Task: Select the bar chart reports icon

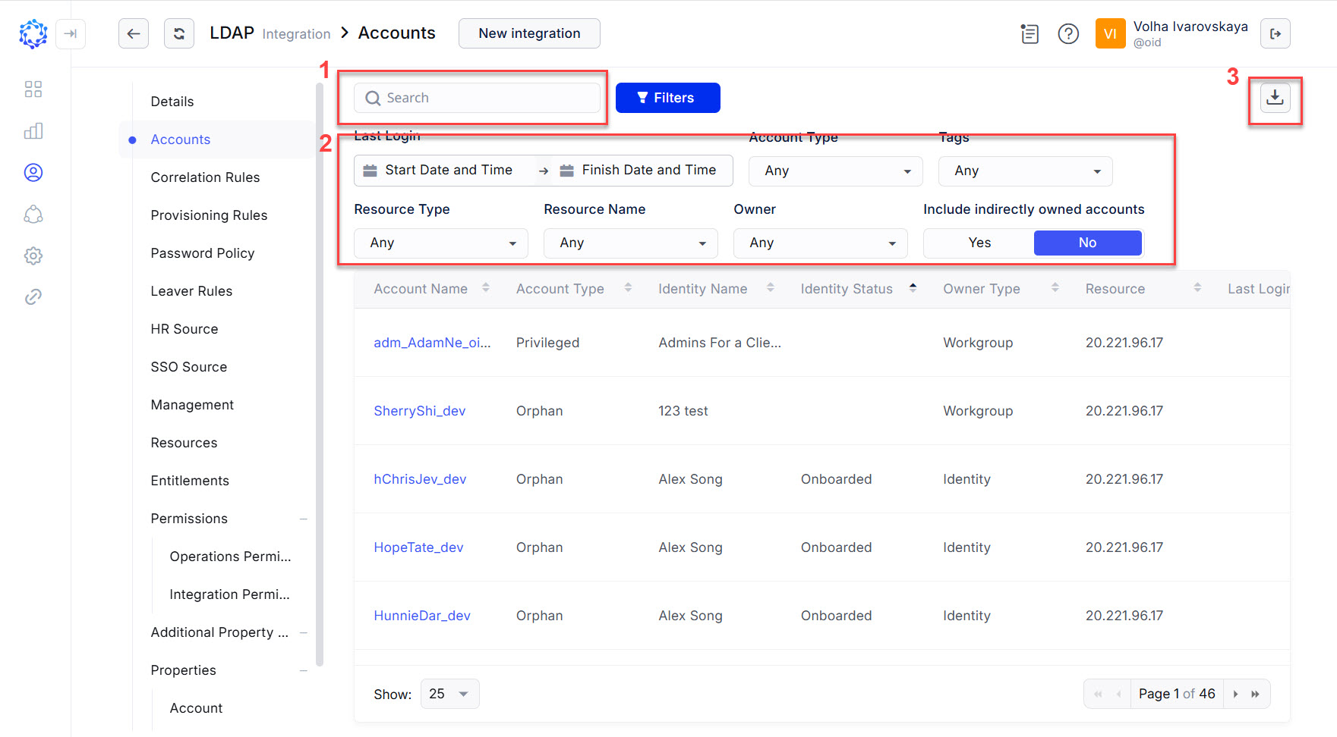Action: coord(33,130)
